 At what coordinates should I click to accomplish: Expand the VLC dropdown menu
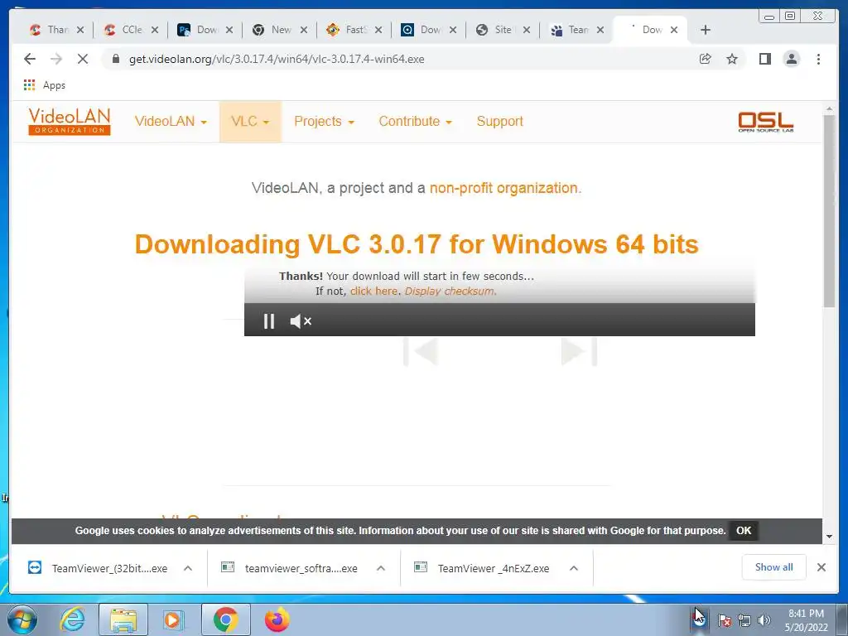[250, 121]
